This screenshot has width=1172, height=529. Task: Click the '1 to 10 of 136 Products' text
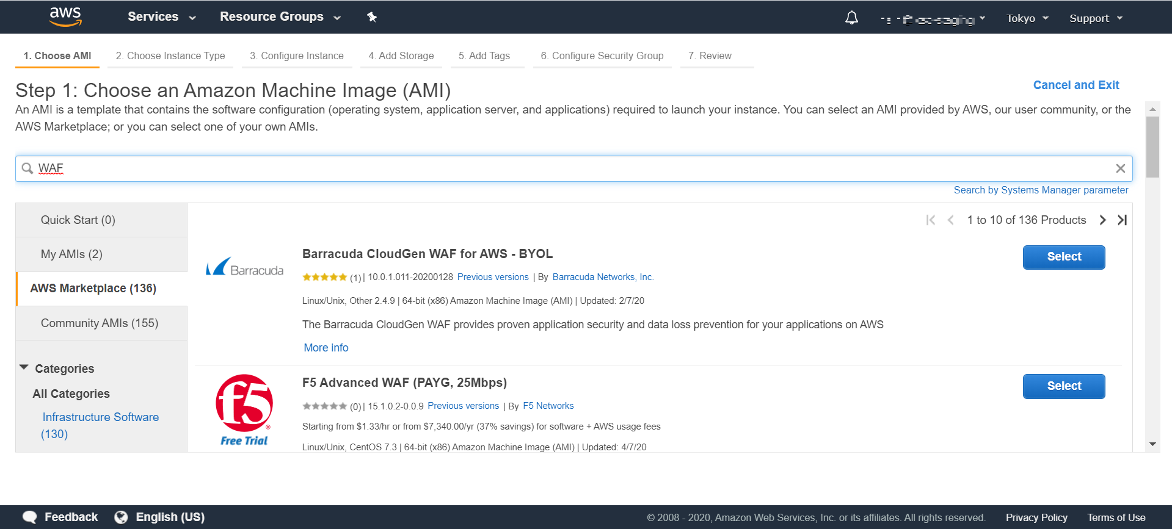(1027, 220)
